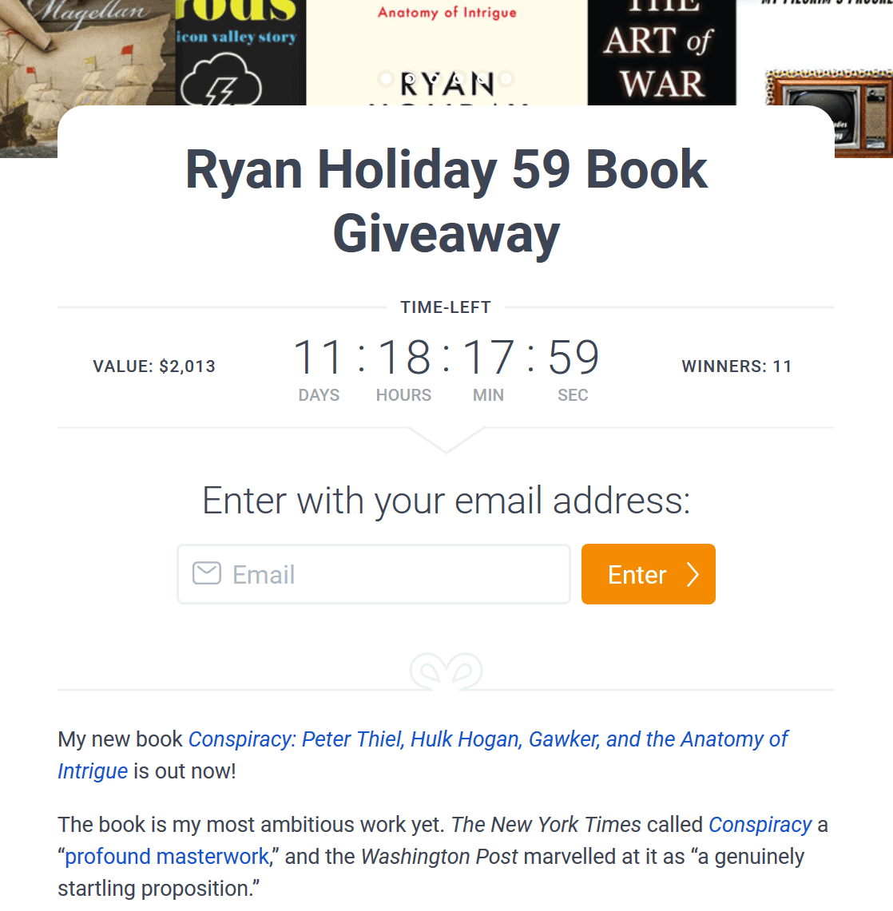
Task: Click the cloud lightning bolt book cover
Action: tap(240, 52)
